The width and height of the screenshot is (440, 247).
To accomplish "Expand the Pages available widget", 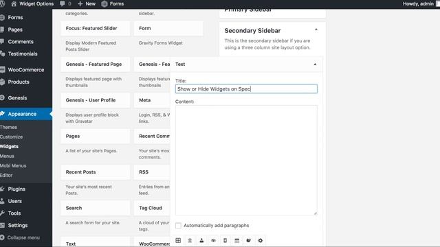I will [x=95, y=136].
